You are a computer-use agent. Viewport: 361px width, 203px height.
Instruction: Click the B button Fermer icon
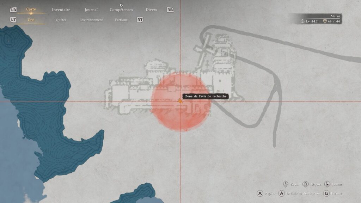tap(326, 193)
